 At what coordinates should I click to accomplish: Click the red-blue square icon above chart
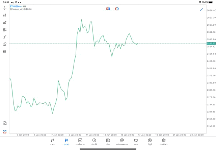[x=108, y=9]
